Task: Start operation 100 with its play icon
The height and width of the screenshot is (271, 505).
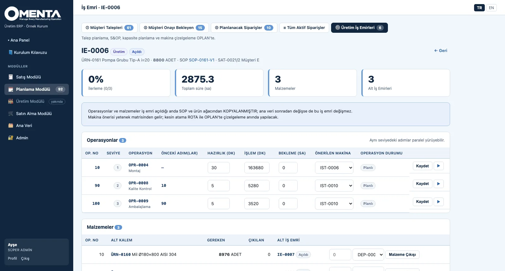Action: coord(438,202)
